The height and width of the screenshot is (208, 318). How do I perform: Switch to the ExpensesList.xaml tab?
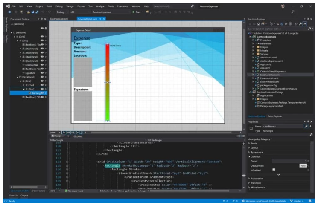tap(59, 19)
